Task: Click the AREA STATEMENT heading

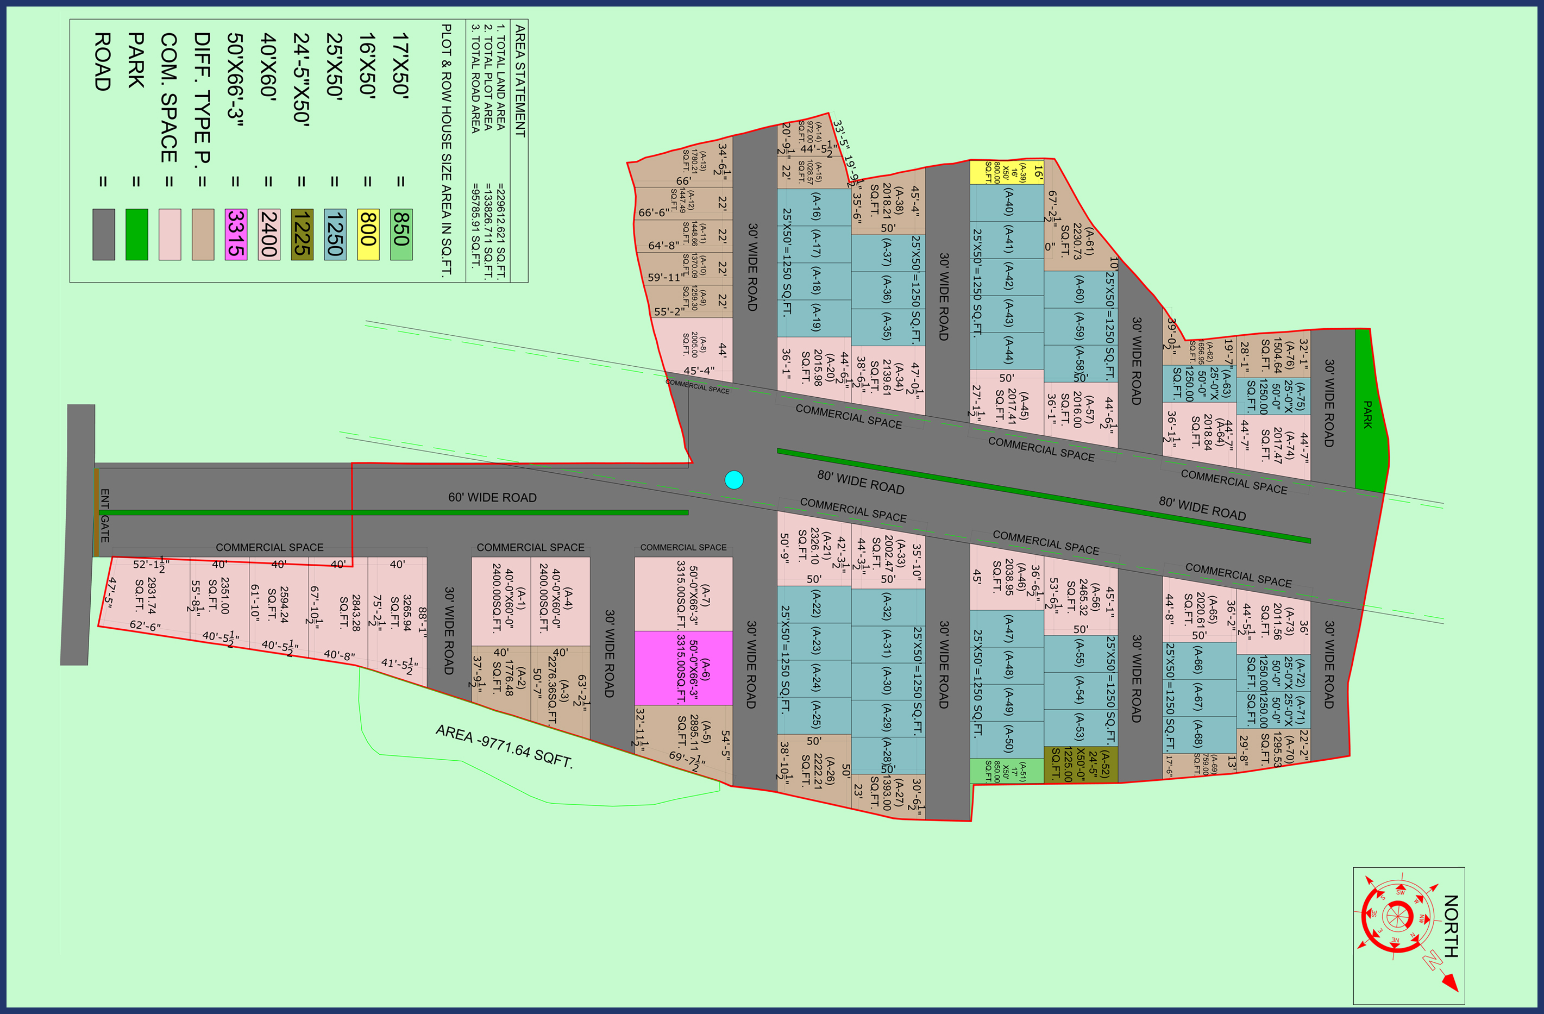Action: tap(519, 80)
